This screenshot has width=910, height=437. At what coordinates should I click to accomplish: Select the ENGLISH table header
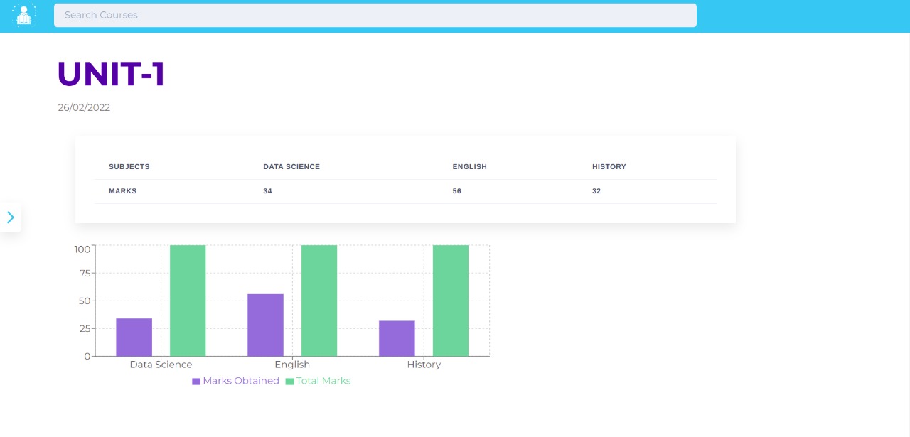pos(470,167)
